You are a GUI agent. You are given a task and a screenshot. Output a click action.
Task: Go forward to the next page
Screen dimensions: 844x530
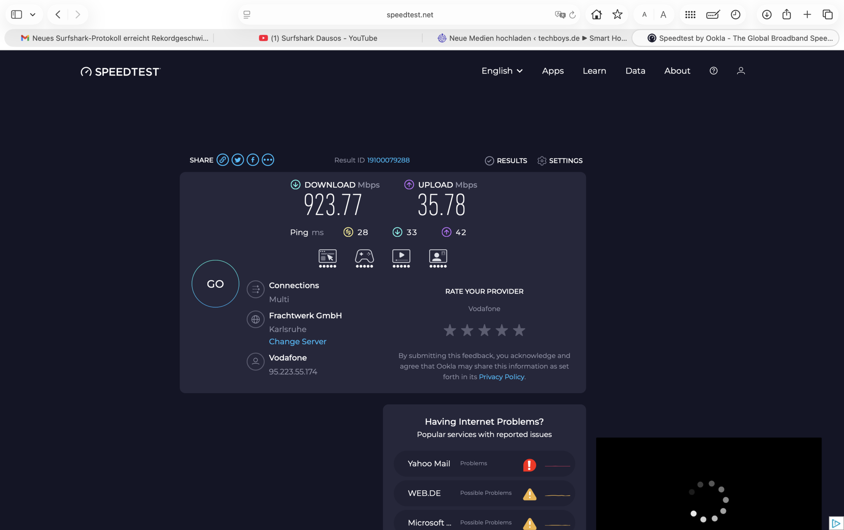coord(78,15)
